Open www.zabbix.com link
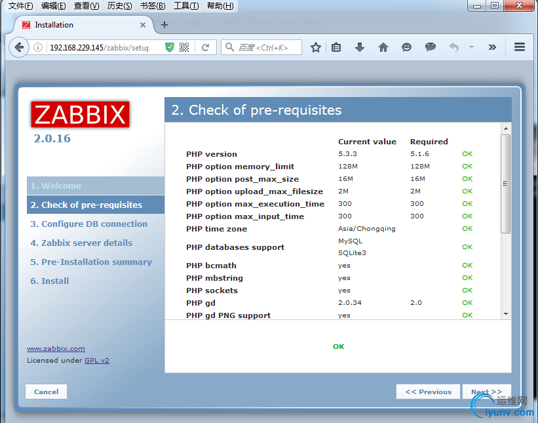538x423 pixels. pos(56,348)
